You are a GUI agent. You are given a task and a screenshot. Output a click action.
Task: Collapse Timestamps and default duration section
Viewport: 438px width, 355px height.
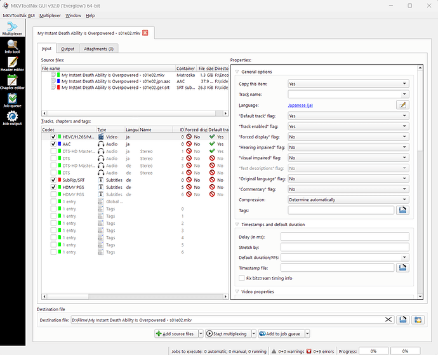(237, 224)
